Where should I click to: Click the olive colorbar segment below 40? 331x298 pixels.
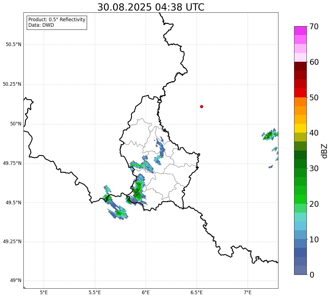point(300,137)
